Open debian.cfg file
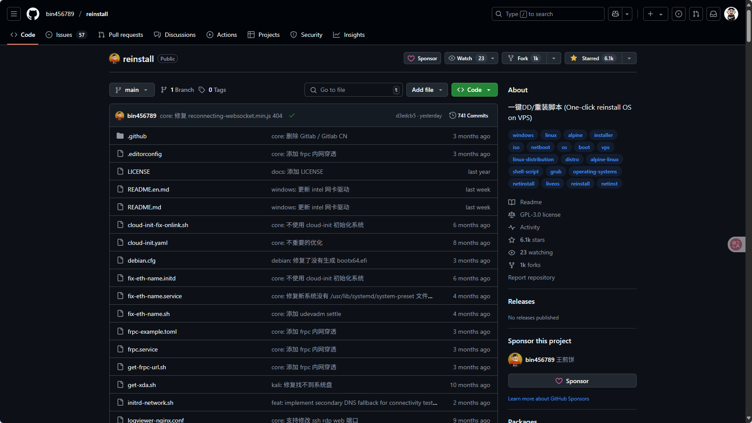 141,260
